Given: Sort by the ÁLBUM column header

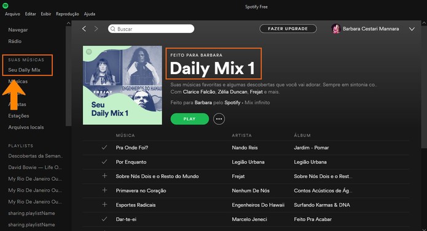Looking at the screenshot, I should (x=302, y=135).
